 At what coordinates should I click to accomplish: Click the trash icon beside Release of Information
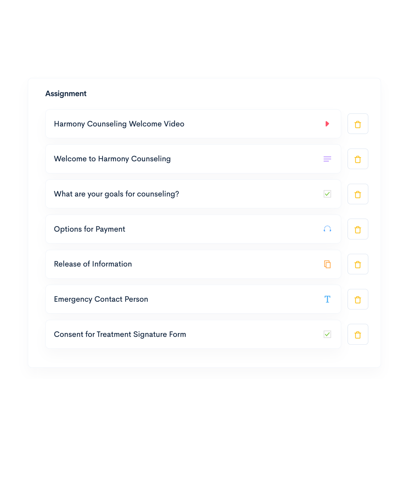[358, 264]
